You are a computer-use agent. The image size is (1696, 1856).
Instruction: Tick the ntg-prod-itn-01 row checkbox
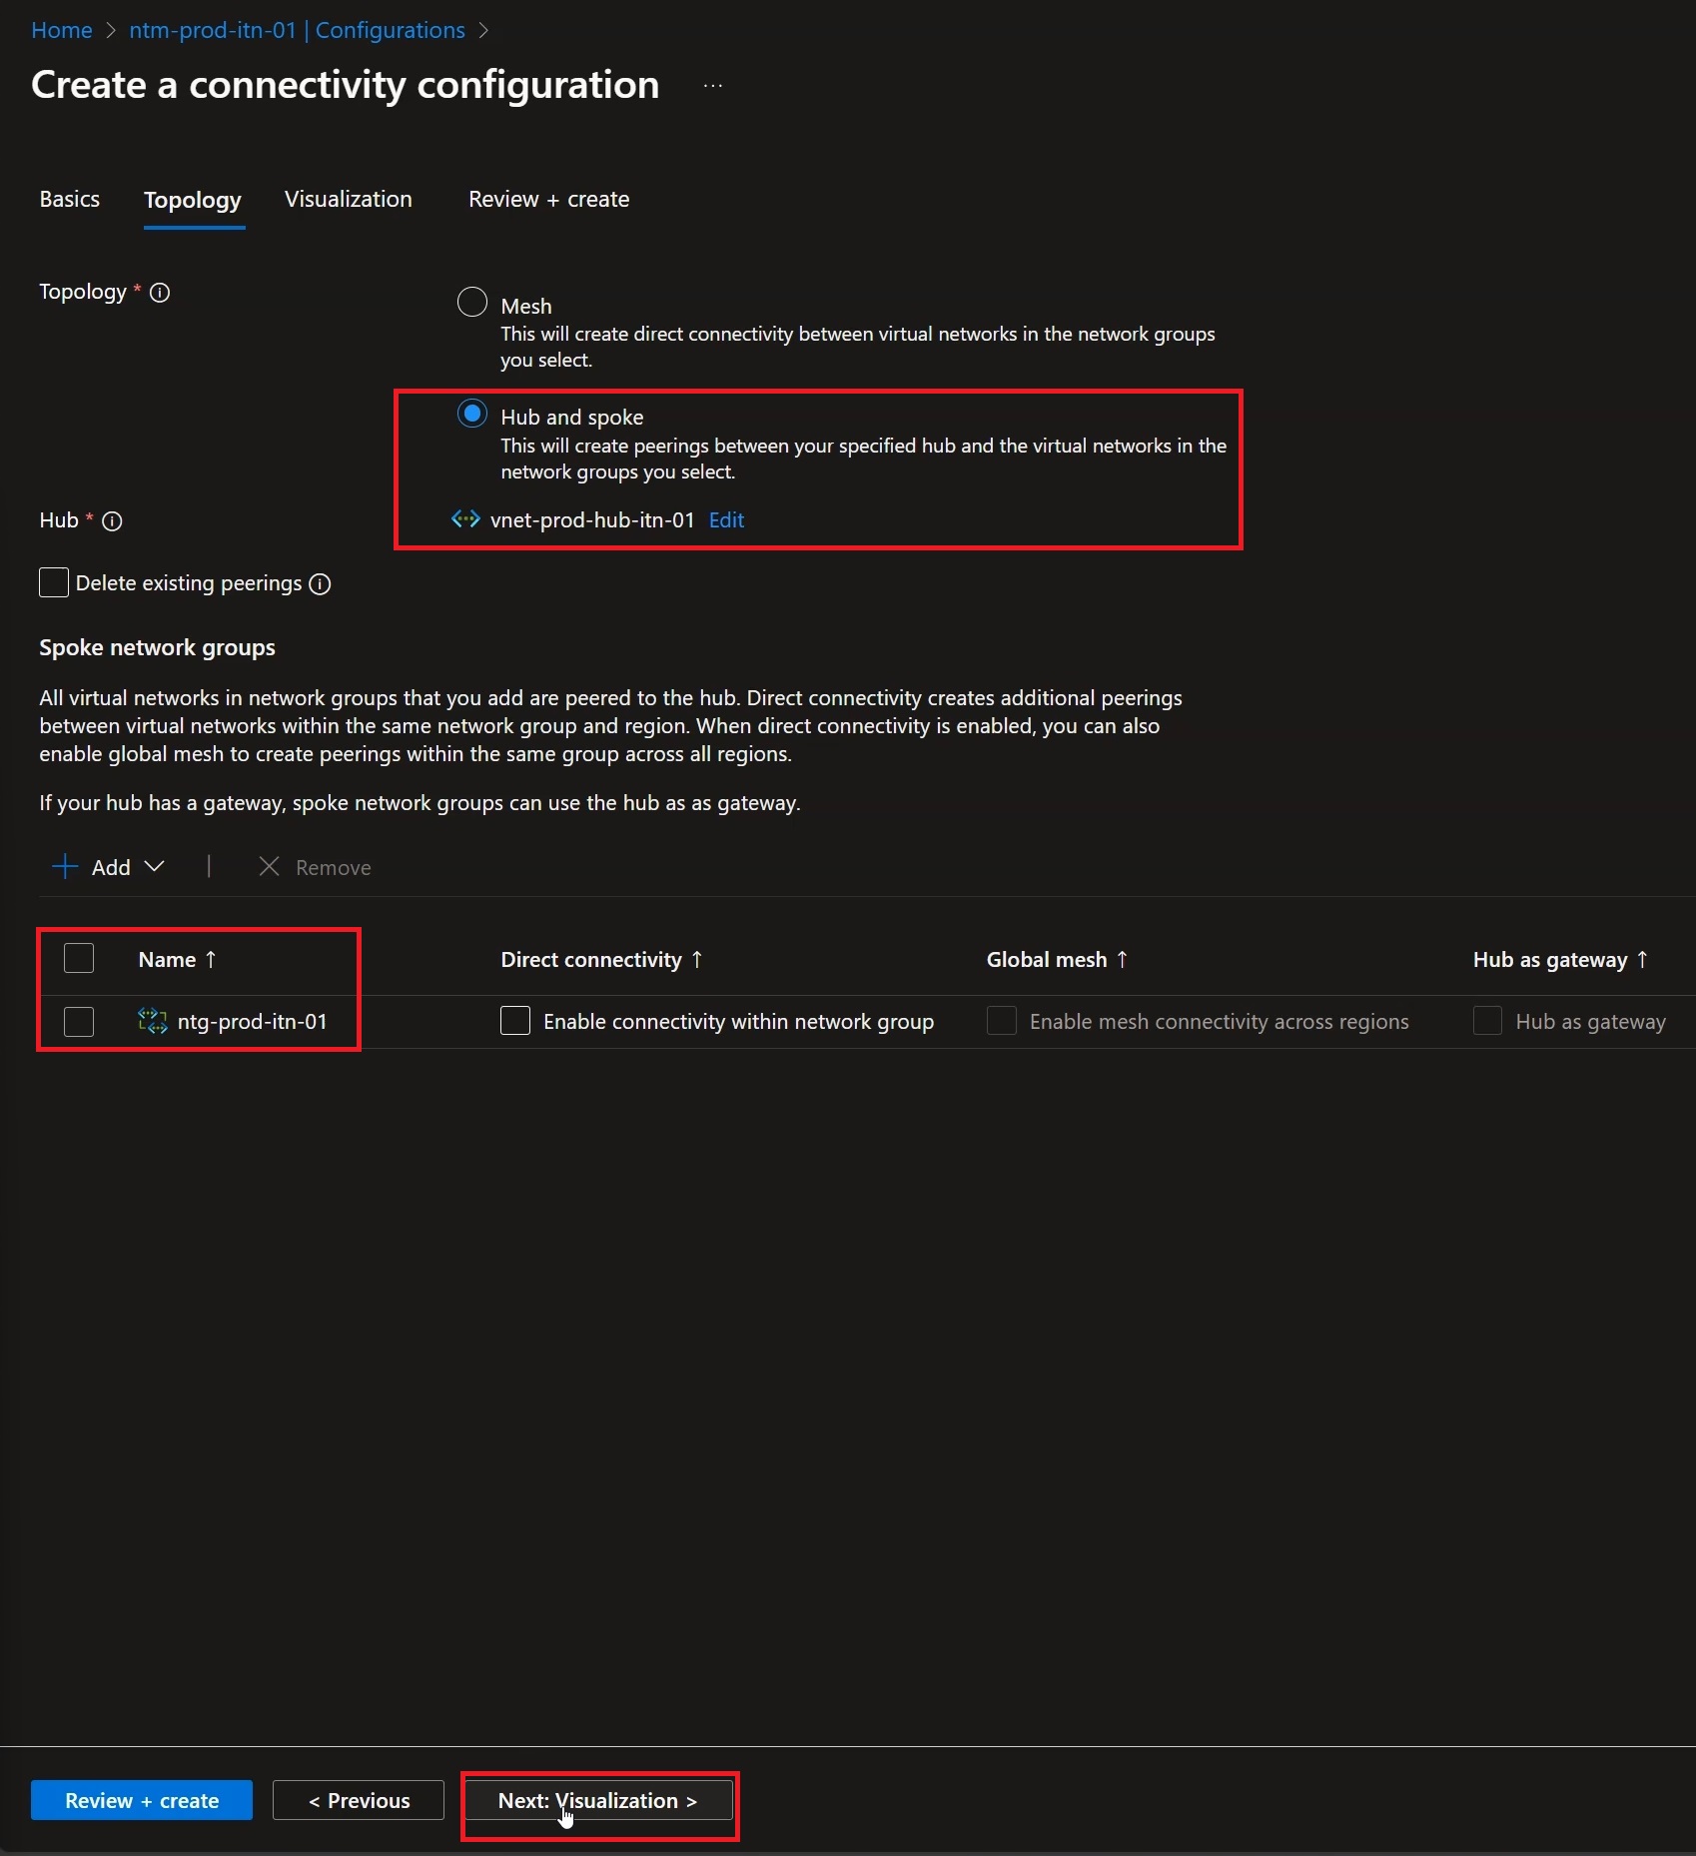click(x=79, y=1021)
